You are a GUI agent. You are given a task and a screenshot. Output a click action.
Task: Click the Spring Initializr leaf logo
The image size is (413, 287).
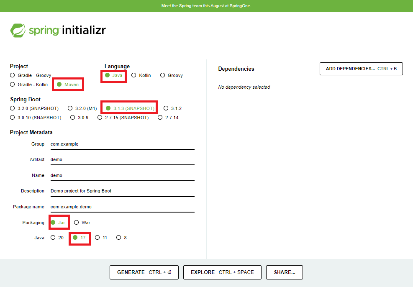click(18, 30)
